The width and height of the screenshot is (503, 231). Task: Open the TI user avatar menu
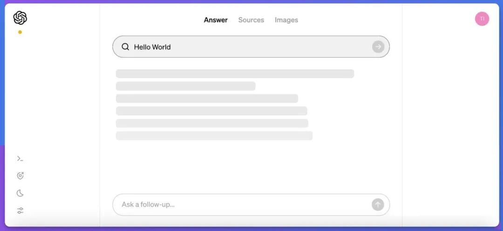[x=482, y=19]
